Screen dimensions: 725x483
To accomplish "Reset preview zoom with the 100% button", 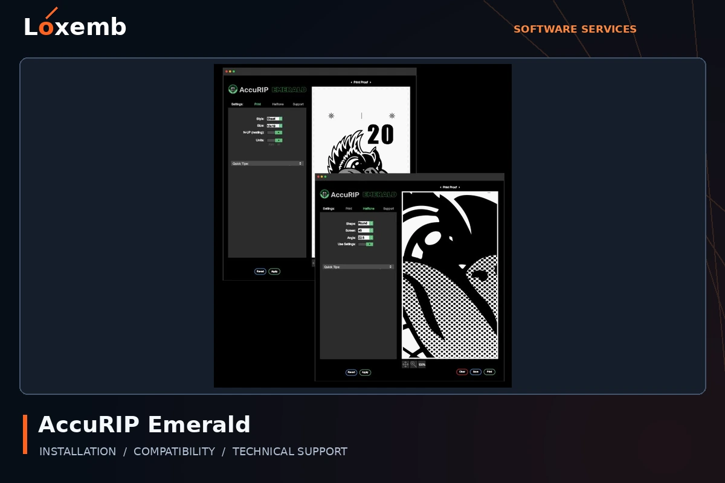I will pyautogui.click(x=422, y=365).
